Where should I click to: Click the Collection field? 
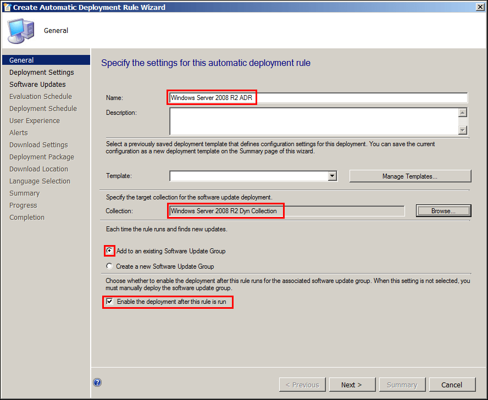click(x=286, y=211)
